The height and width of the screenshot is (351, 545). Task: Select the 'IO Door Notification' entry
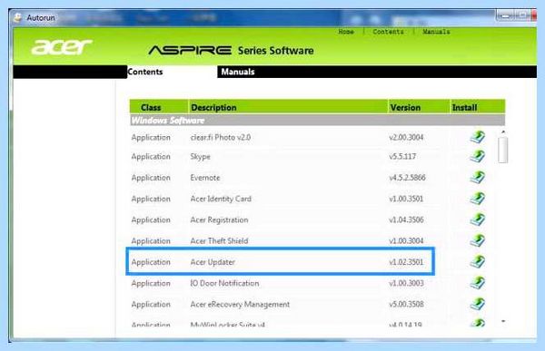click(x=224, y=283)
